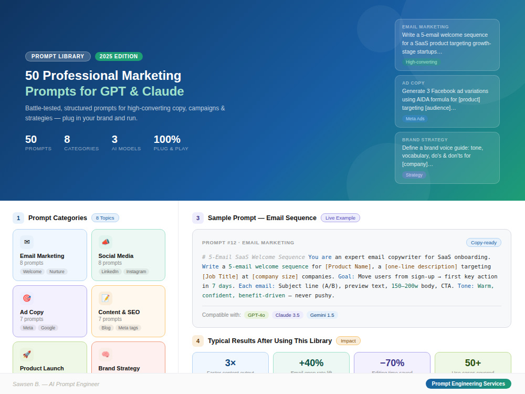
Task: Click the 8 Topics badge
Action: (105, 218)
